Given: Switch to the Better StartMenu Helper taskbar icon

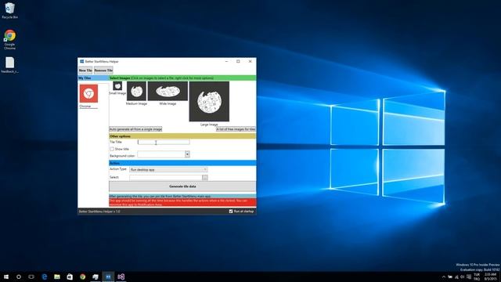Looking at the screenshot, I should [108, 277].
